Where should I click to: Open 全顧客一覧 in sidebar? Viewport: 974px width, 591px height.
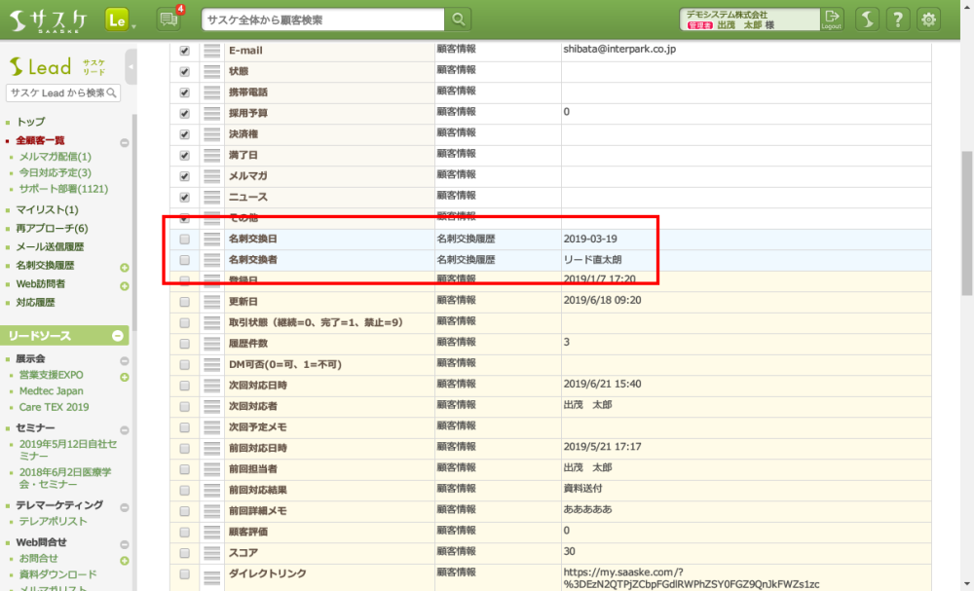40,140
